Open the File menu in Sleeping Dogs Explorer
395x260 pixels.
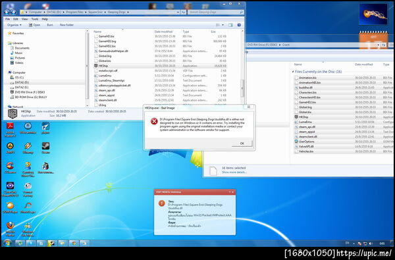(x=7, y=19)
